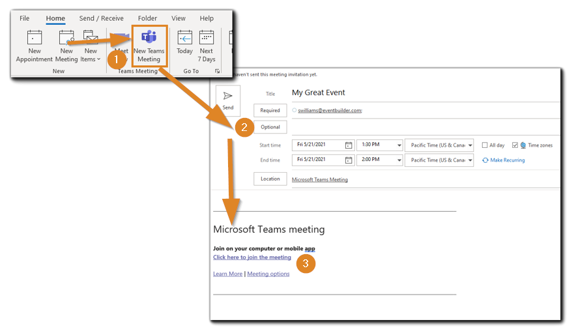576x333 pixels.
Task: Open the End time calendar picker icon
Action: coord(349,160)
